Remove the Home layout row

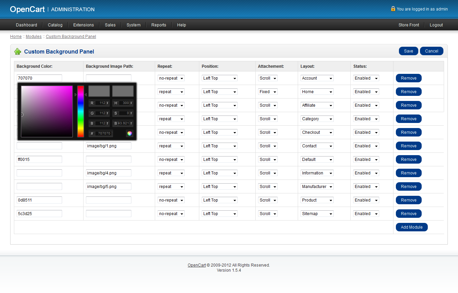pyautogui.click(x=408, y=92)
